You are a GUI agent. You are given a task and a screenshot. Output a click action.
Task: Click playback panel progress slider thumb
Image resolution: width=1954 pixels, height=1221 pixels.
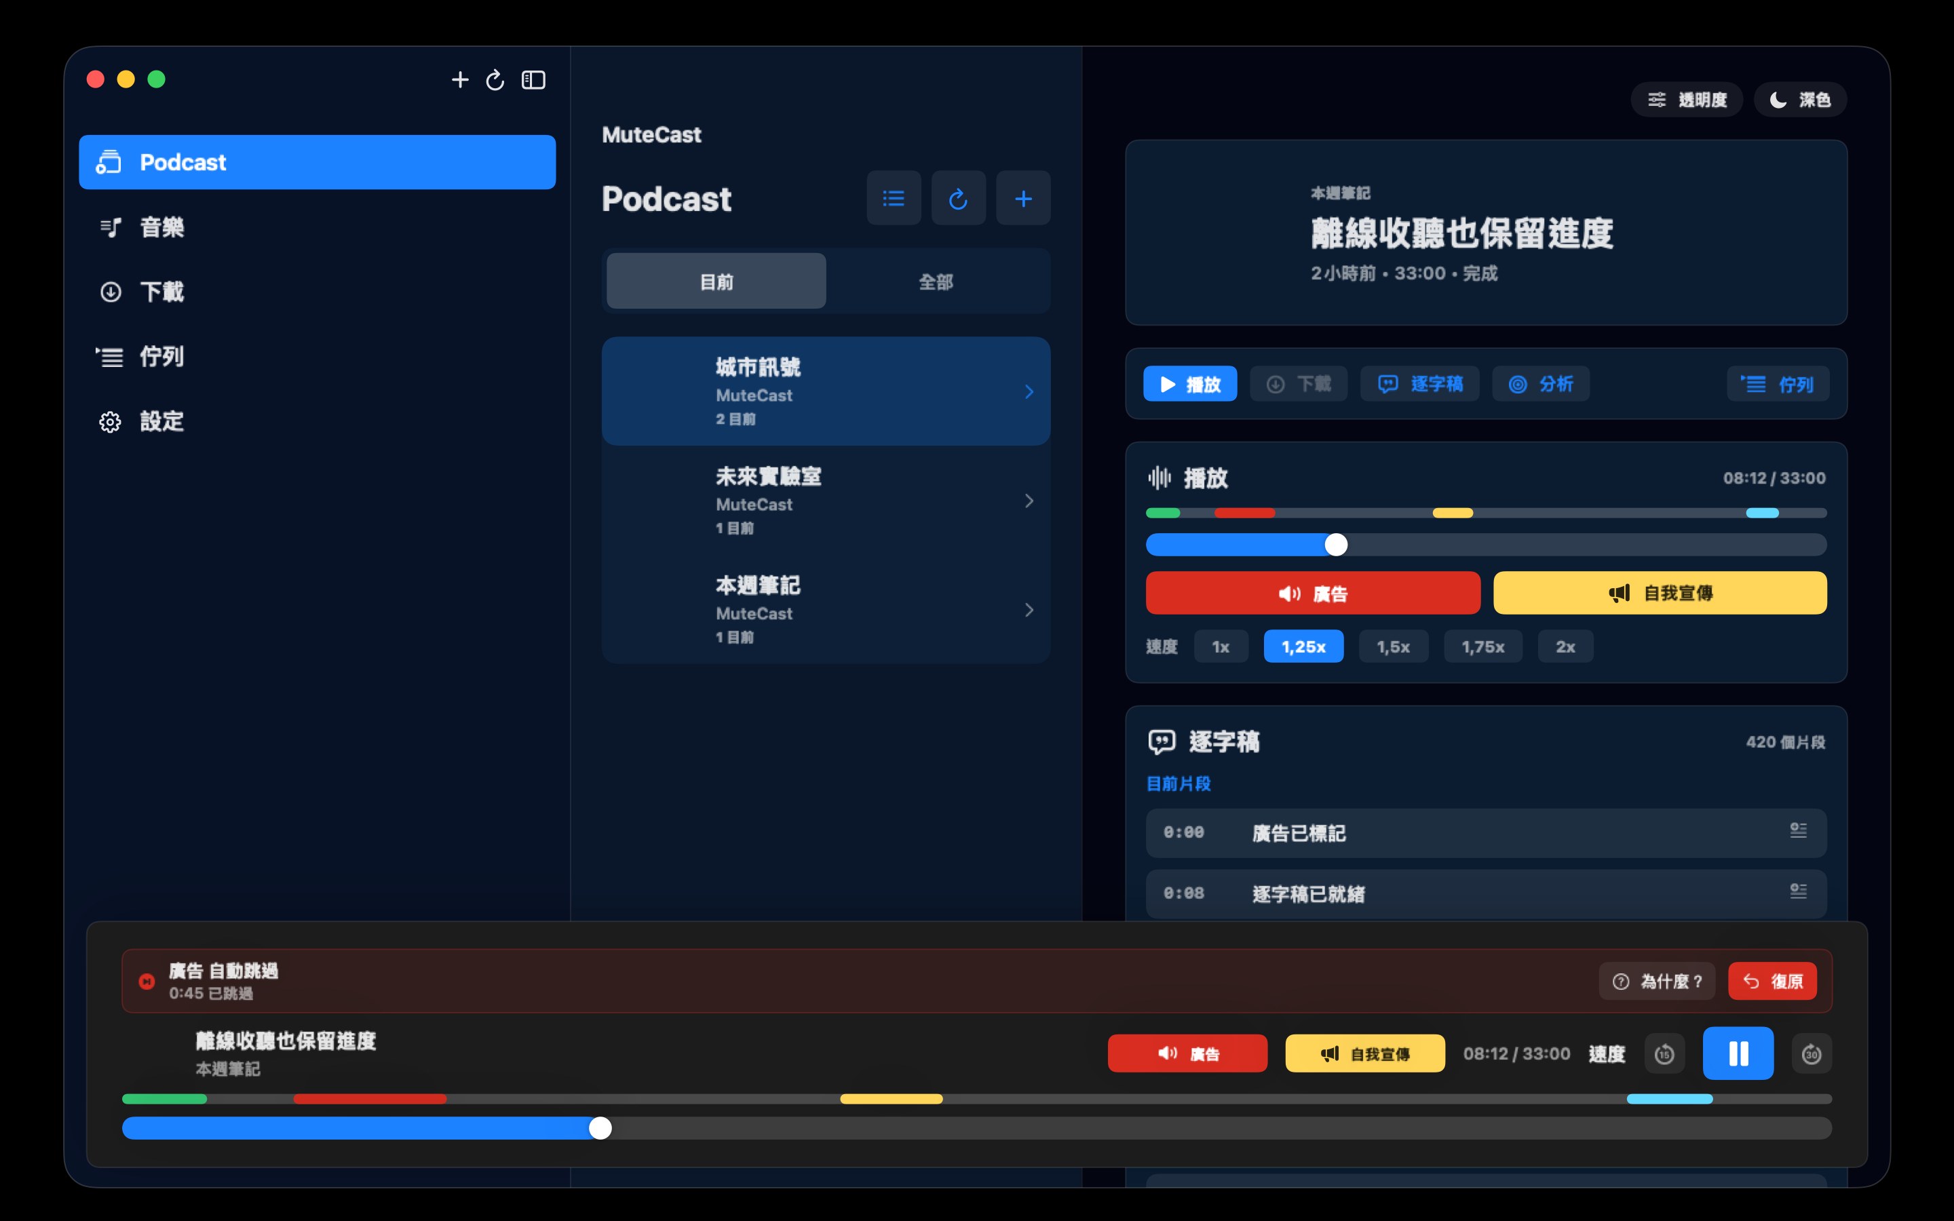tap(1337, 545)
